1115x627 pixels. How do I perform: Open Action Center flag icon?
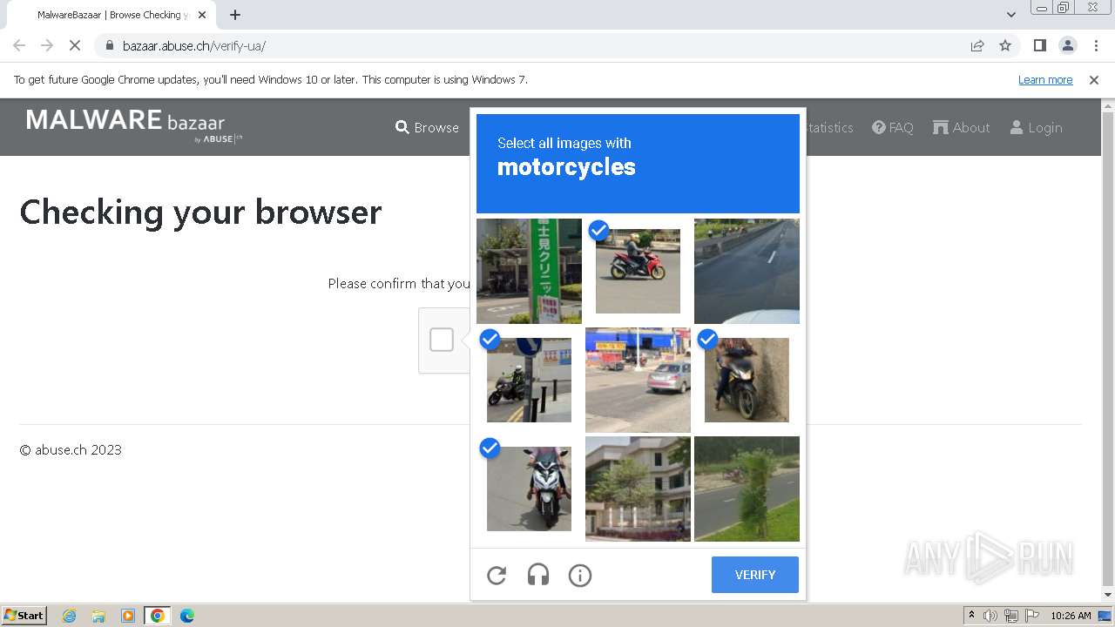(1032, 616)
